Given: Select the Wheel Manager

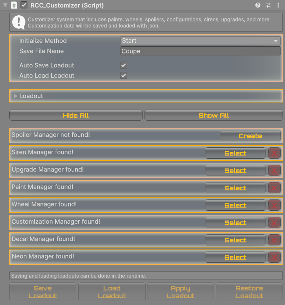Looking at the screenshot, I should [235, 205].
